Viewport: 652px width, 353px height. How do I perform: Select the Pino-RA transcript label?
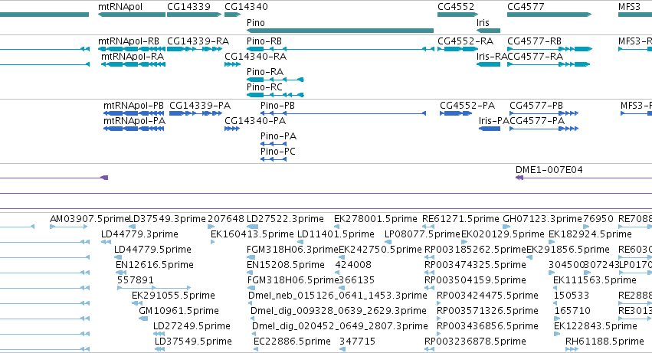pyautogui.click(x=265, y=72)
